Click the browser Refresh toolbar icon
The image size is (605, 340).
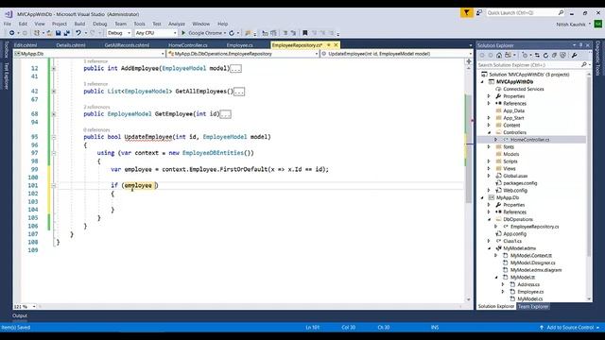(x=232, y=33)
